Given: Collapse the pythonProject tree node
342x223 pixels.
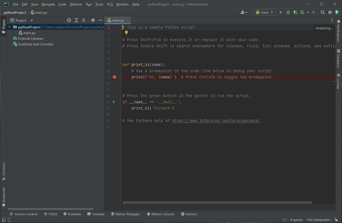Looking at the screenshot, I should 9,27.
